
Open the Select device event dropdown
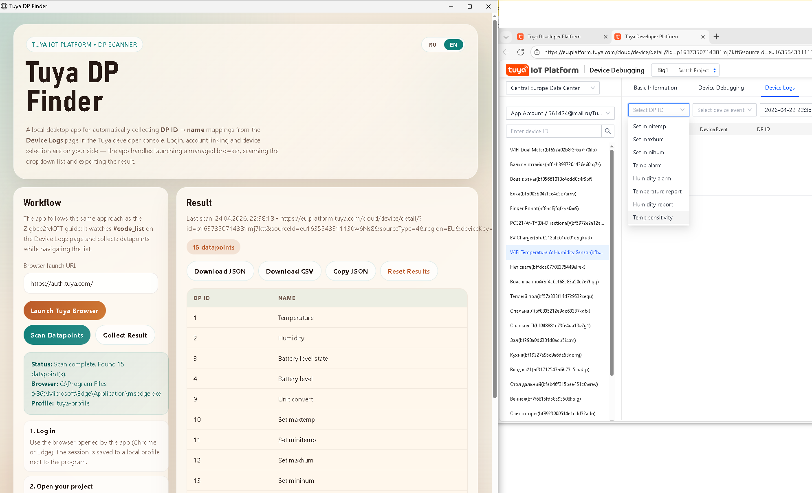coord(724,110)
